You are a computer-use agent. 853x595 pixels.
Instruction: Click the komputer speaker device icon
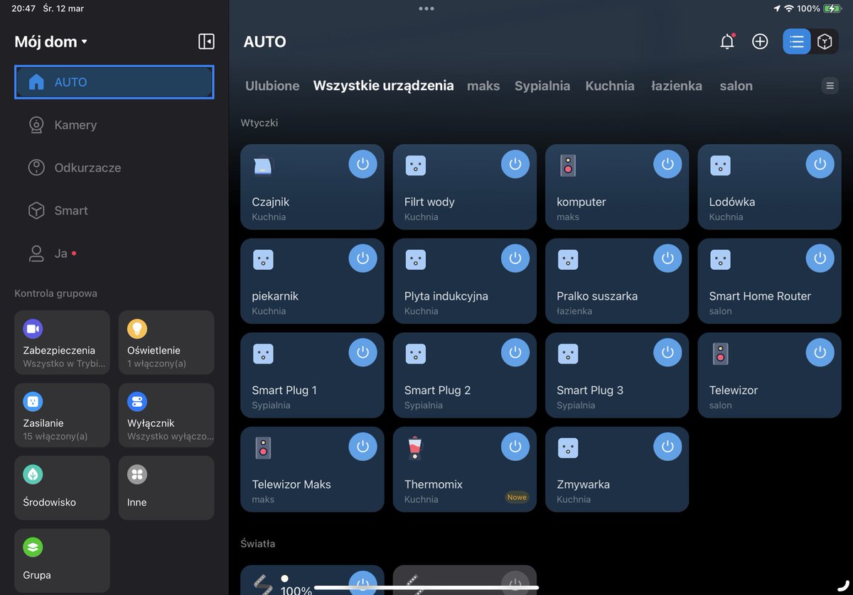[x=567, y=165]
